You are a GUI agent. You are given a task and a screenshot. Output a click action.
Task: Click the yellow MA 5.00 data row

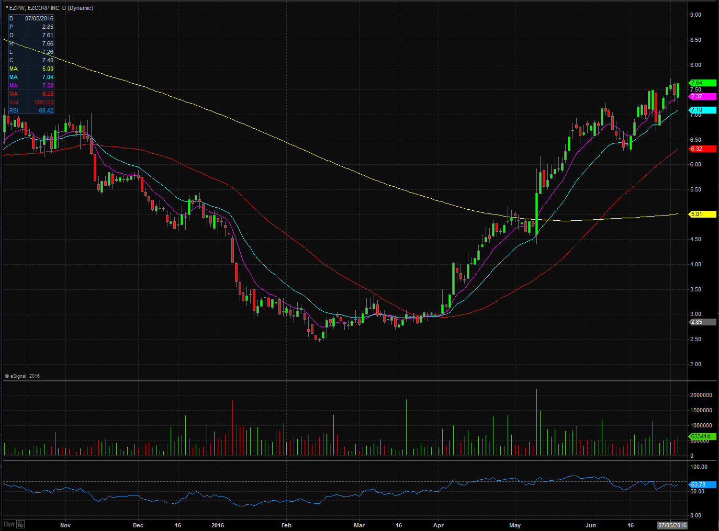tap(31, 69)
